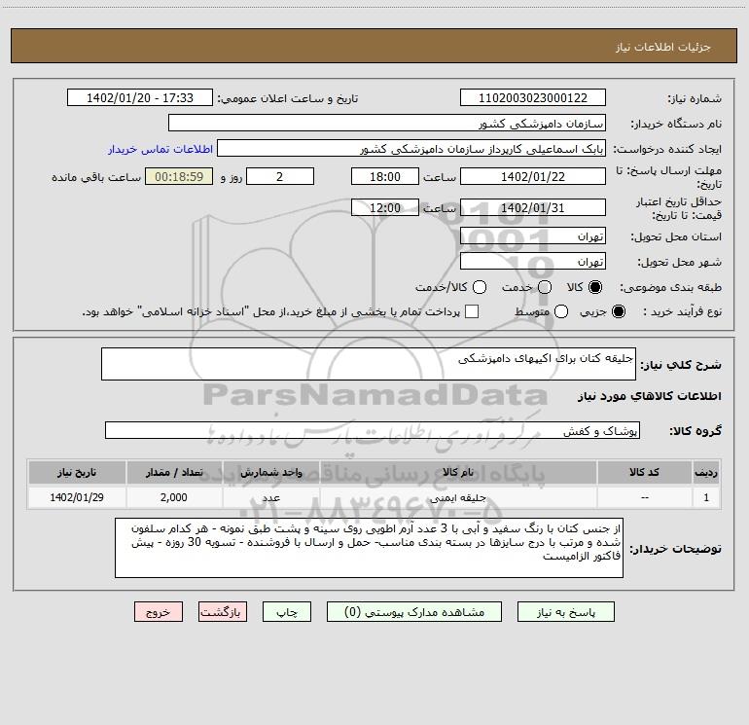
Task: Click the استان محل تحویل field تهران
Action: (x=533, y=236)
